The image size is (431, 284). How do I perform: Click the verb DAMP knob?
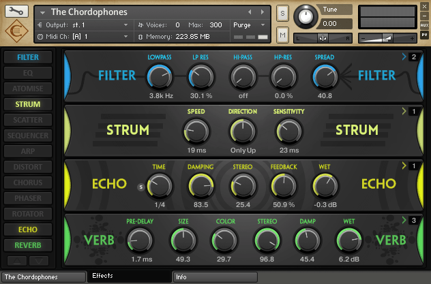tap(308, 240)
